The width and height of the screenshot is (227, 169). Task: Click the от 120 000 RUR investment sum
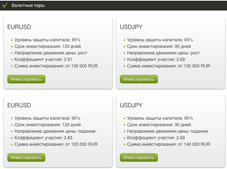[81, 144]
